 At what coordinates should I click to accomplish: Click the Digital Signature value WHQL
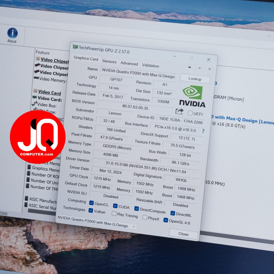click(181, 180)
